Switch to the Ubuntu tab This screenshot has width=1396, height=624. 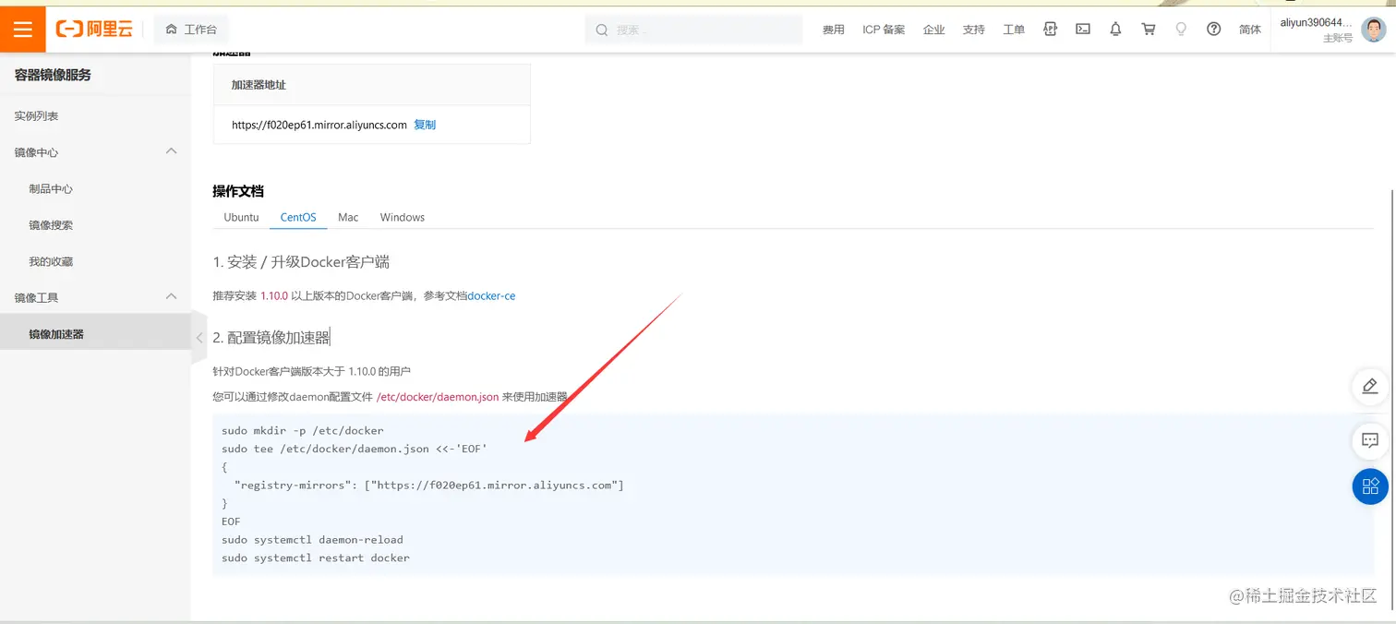[x=241, y=217]
